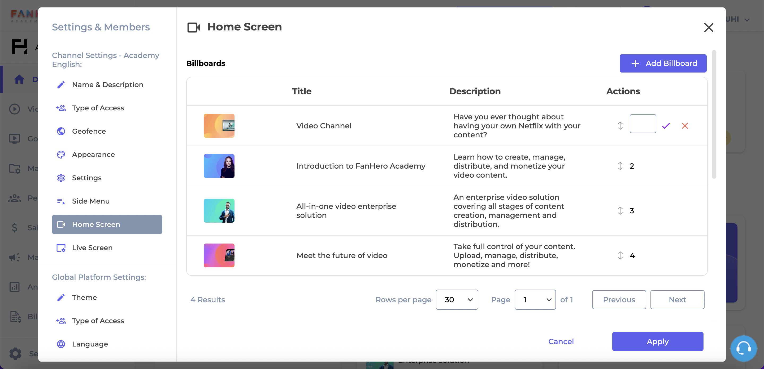Click the Side Menu list icon

pos(61,201)
